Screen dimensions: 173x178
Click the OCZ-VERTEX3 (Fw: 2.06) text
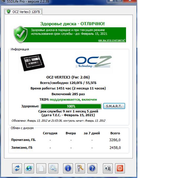[x=68, y=77]
